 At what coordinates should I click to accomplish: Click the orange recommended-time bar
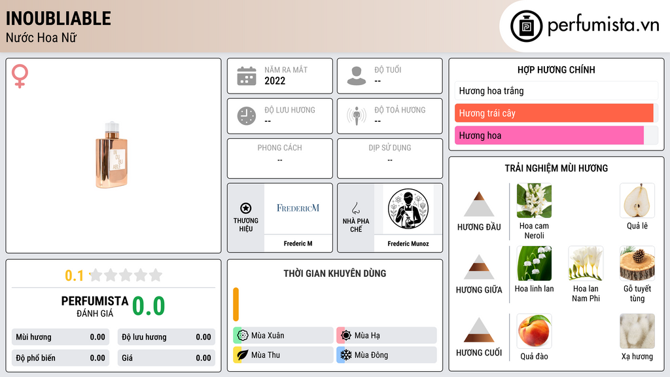coord(236,304)
